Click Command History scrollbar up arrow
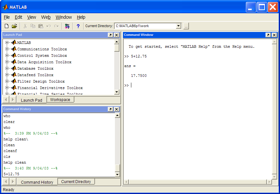The width and height of the screenshot is (280, 194). [117, 115]
